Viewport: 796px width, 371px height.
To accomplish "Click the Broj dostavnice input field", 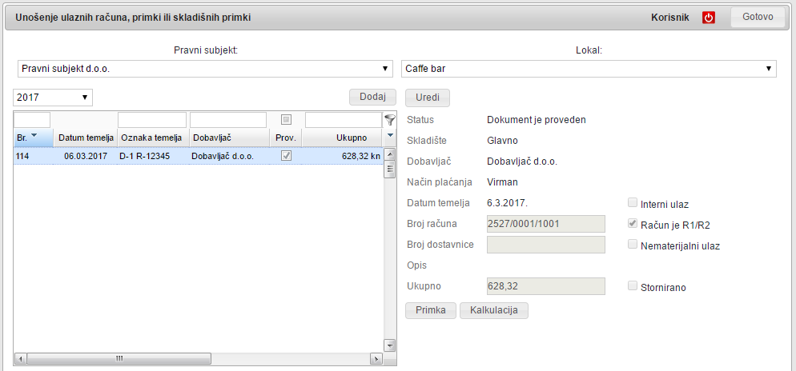I will (x=545, y=245).
